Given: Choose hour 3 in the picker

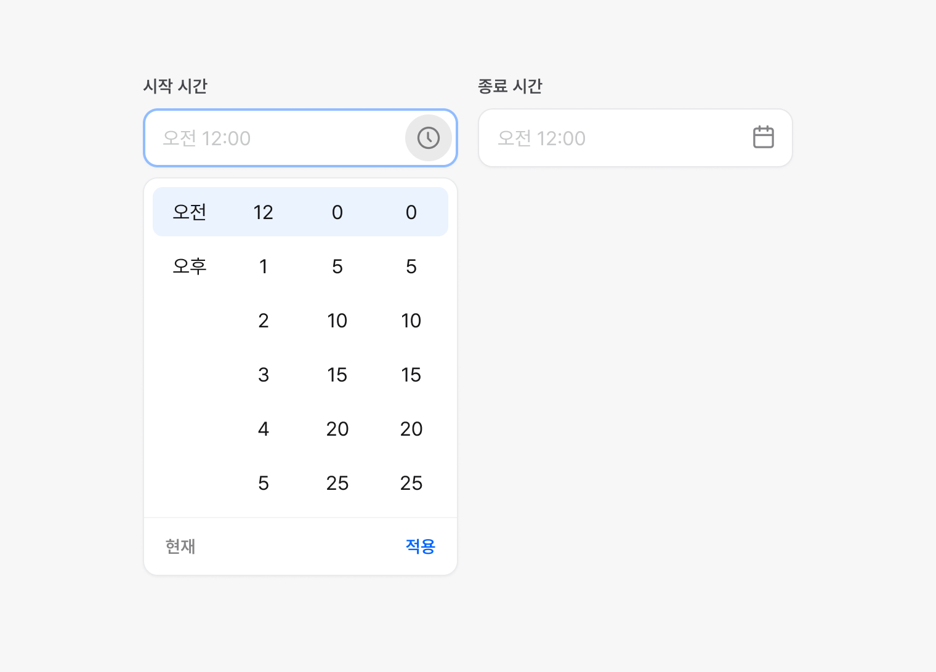Looking at the screenshot, I should (x=264, y=375).
